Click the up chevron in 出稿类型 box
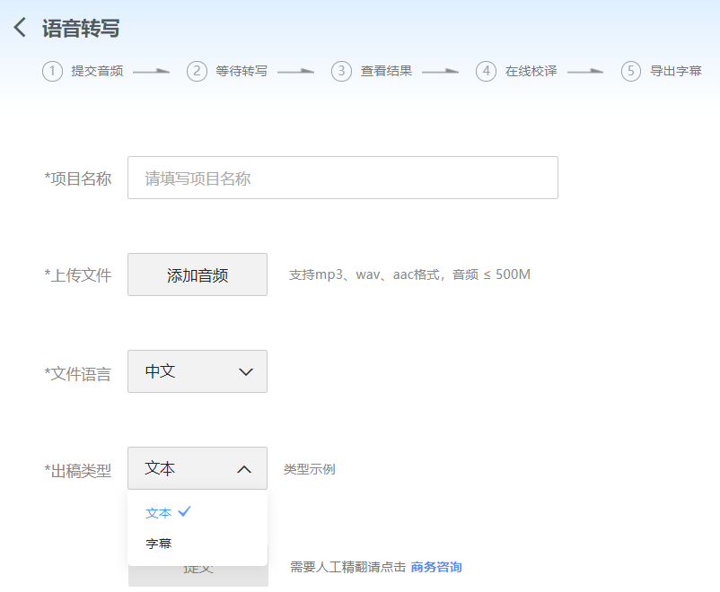 244,468
